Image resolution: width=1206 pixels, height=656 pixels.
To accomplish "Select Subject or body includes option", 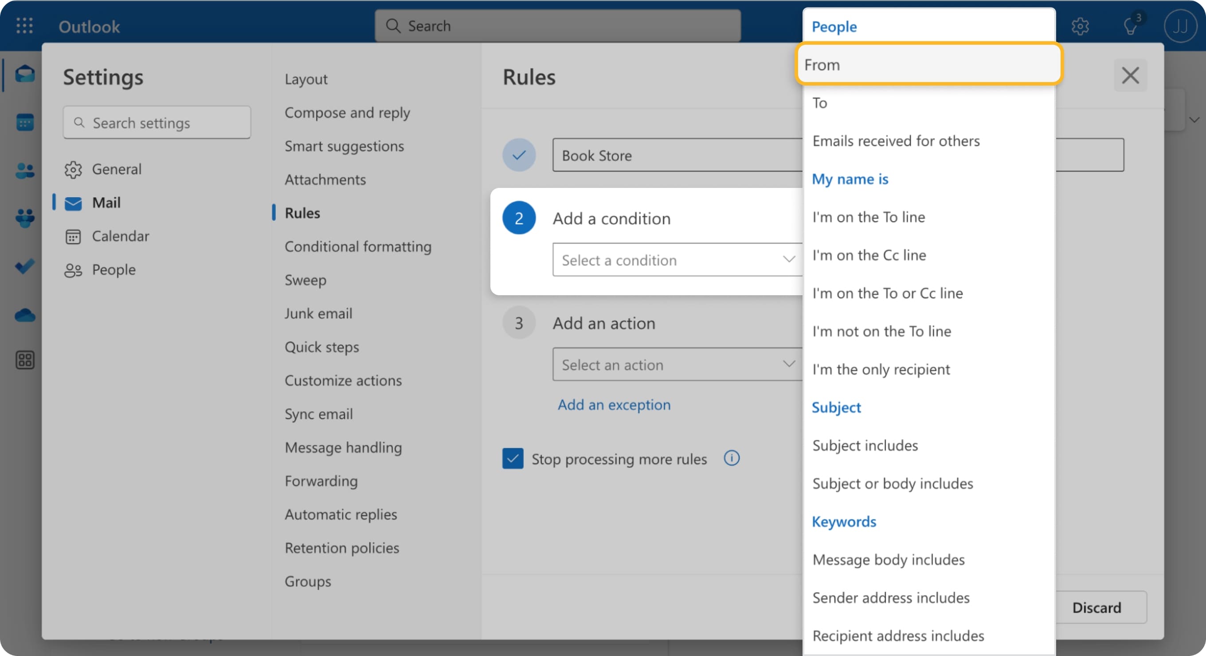I will (x=893, y=483).
